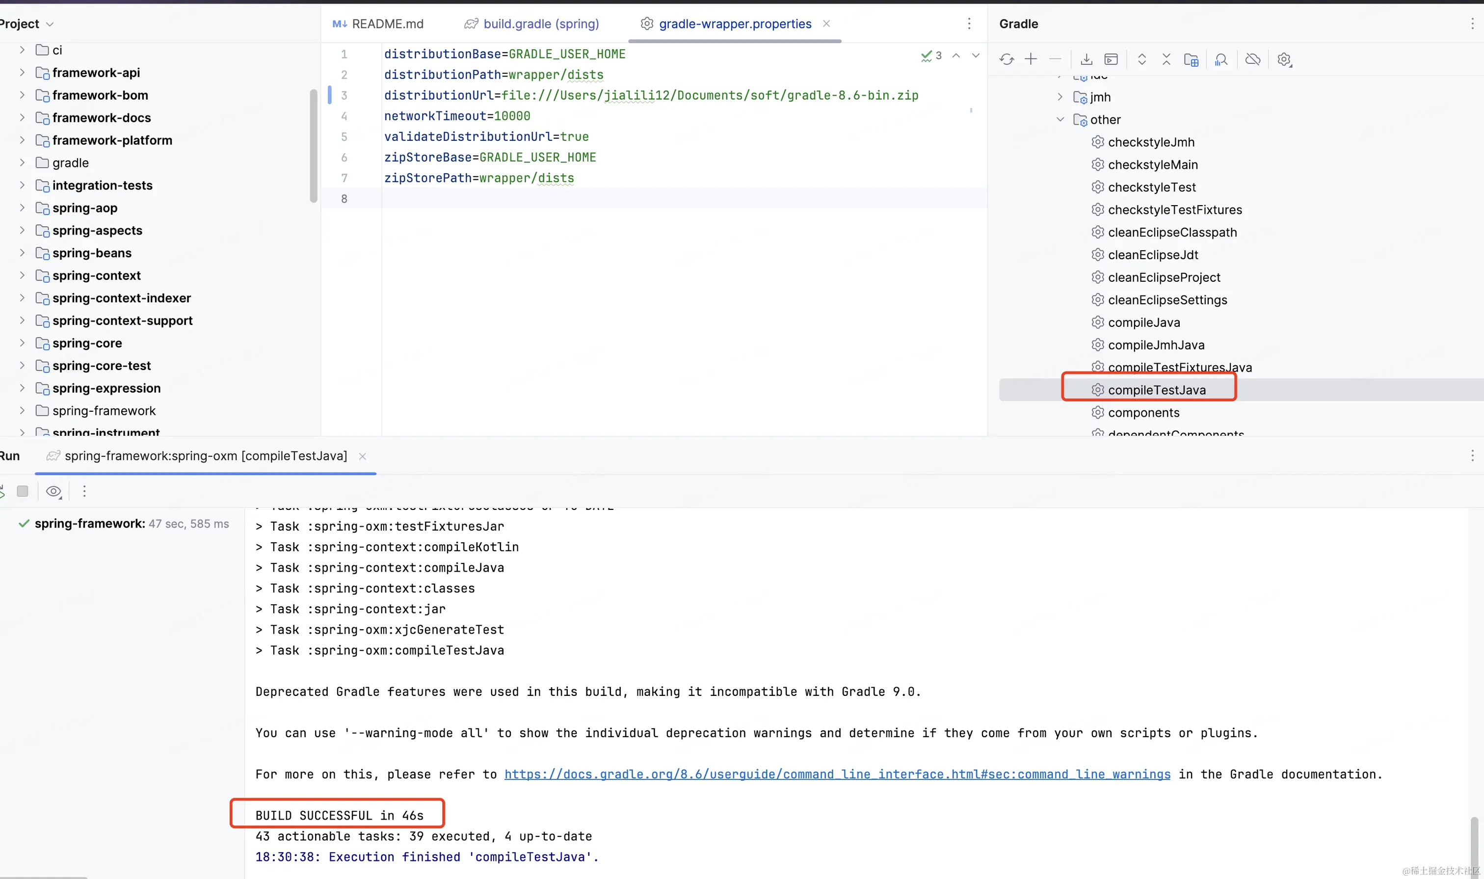Click Execute Gradle Task icon

pos(1111,59)
